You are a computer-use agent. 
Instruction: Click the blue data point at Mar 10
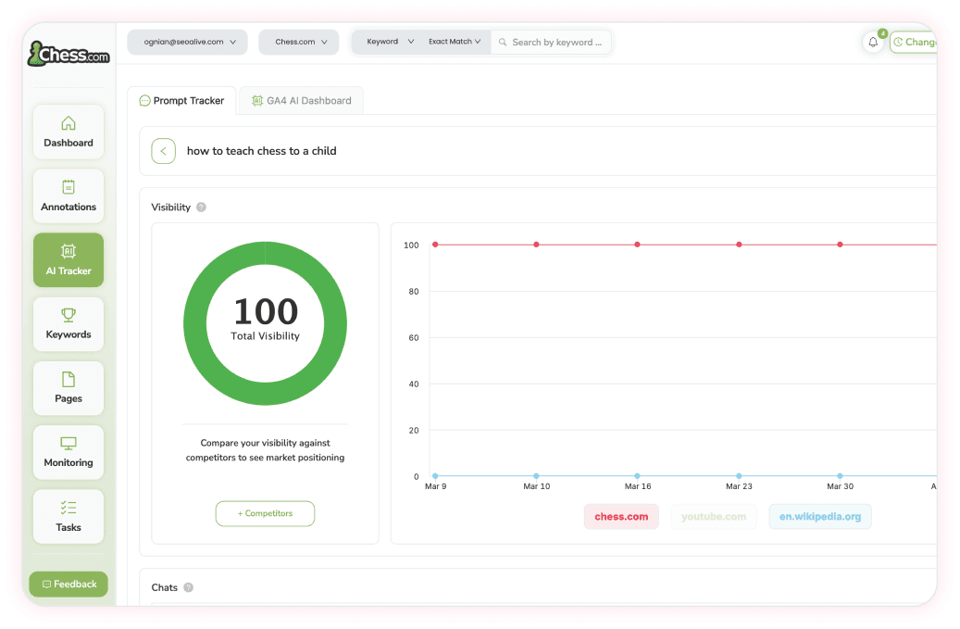click(536, 476)
